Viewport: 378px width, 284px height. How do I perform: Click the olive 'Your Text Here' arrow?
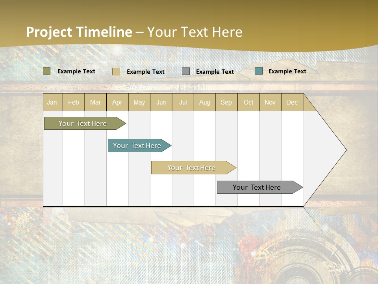pos(83,123)
